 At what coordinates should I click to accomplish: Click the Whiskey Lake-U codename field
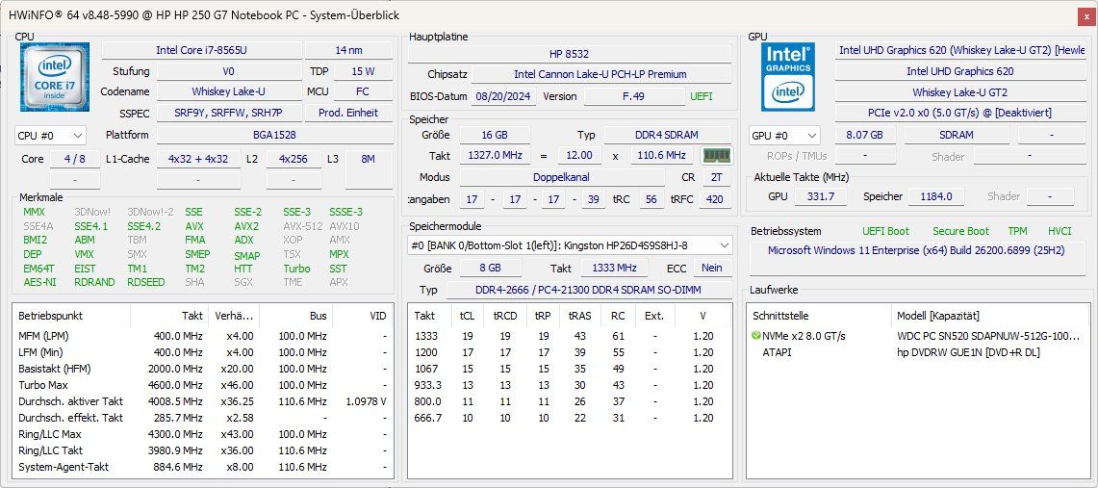228,91
